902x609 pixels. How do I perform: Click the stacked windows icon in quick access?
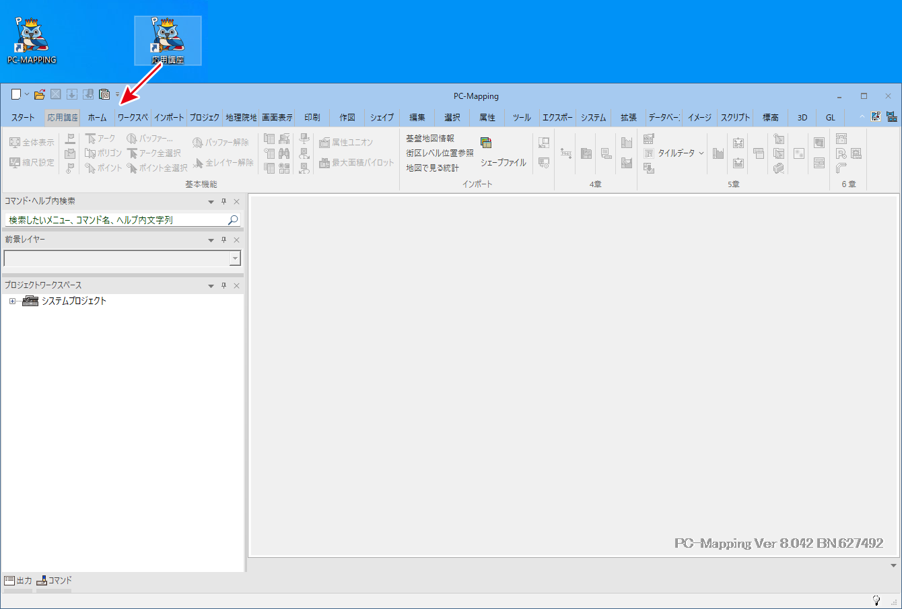(x=104, y=94)
